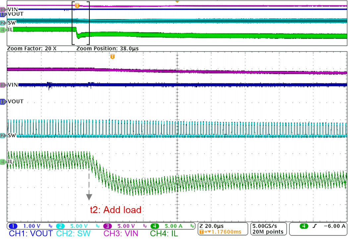Select the VIN channel 3 handle in the zoomed view
Screen dimensions: 348x239
click(3, 85)
